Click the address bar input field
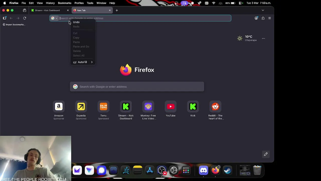Viewport: 321px width, 181px height. click(x=140, y=18)
